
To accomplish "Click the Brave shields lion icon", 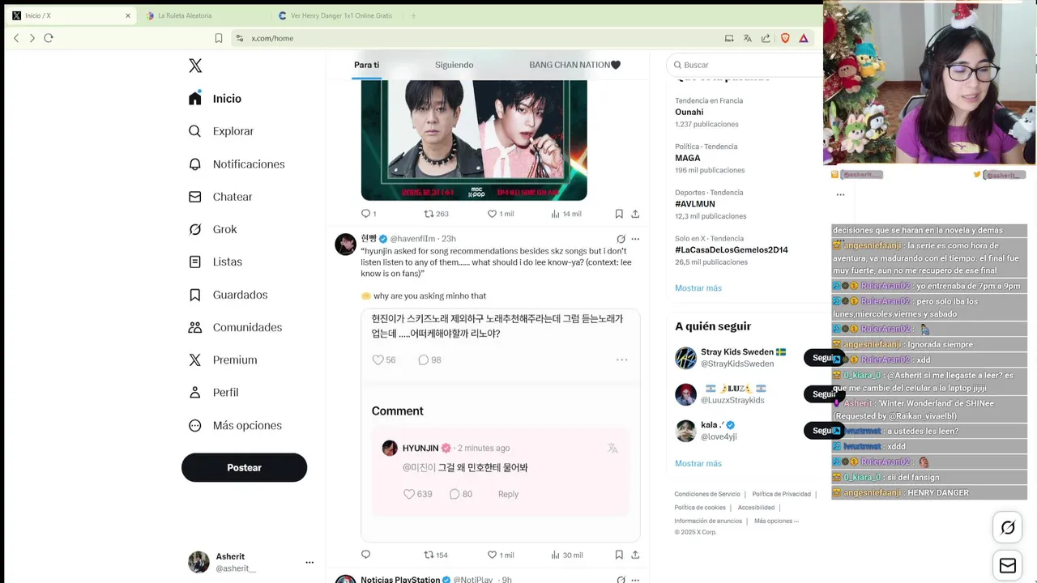I will (x=785, y=38).
